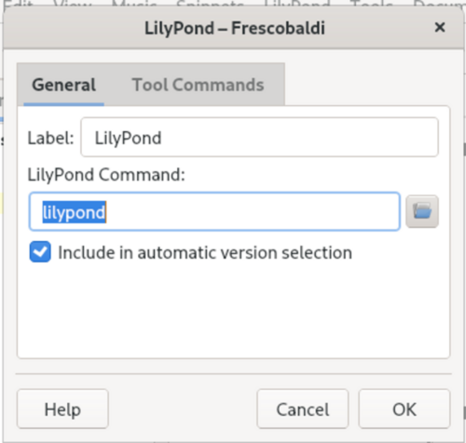466x443 pixels.
Task: Close the LilyPond – Frescobaldi dialog
Action: [440, 28]
